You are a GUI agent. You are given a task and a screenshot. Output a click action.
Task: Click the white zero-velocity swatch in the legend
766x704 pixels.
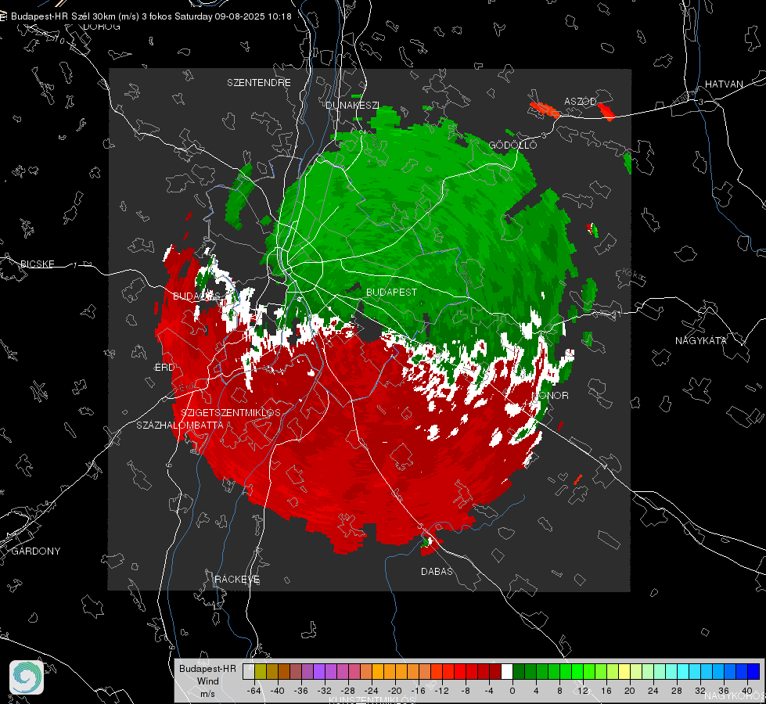[x=507, y=671]
